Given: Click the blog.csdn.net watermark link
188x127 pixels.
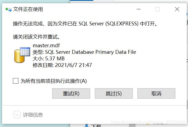Looking at the screenshot, I should tap(148, 122).
